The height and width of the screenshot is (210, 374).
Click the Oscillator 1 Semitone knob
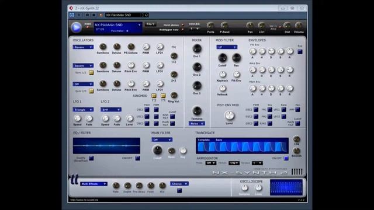[x=103, y=47]
